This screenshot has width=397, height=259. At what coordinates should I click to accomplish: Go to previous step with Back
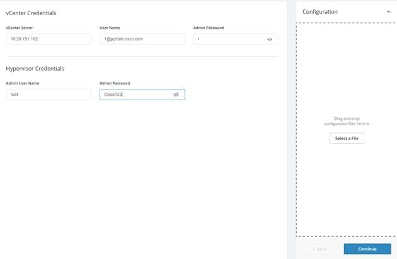click(319, 249)
